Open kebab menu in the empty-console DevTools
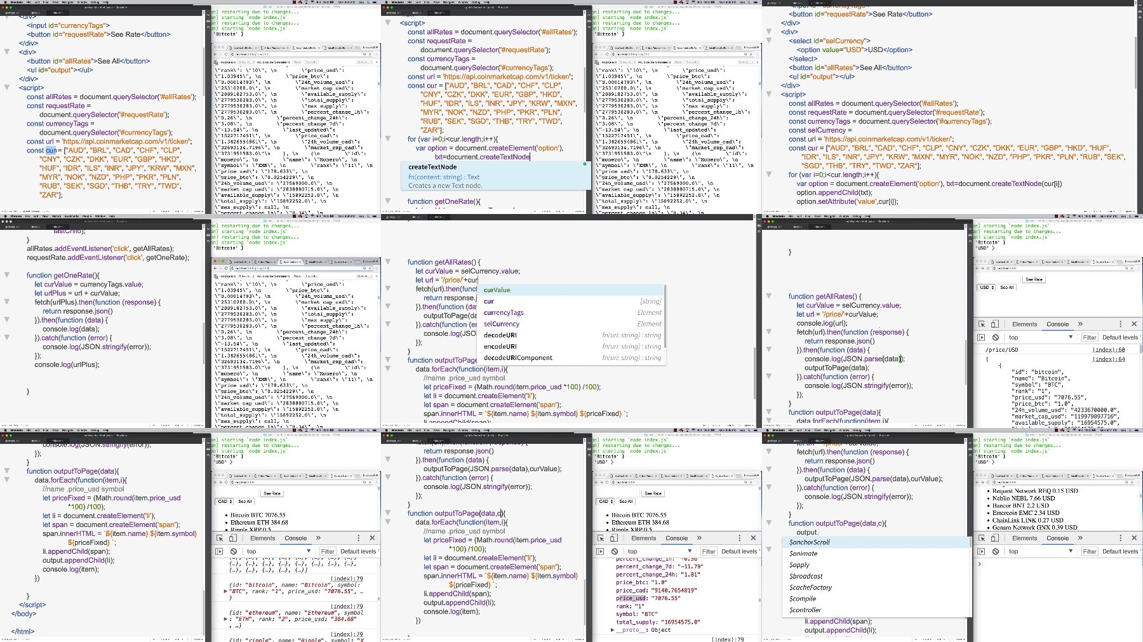This screenshot has width=1143, height=642. (1120, 538)
